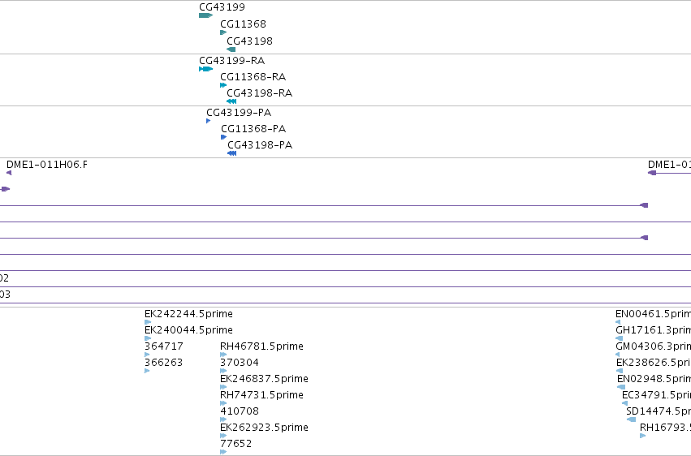Select the SD14474.5prime arrow glyph
Screen dimensions: 691x456
(631, 419)
